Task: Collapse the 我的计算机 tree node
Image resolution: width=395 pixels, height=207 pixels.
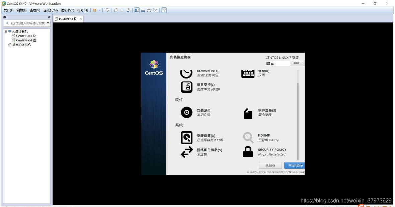Action: tap(6, 31)
